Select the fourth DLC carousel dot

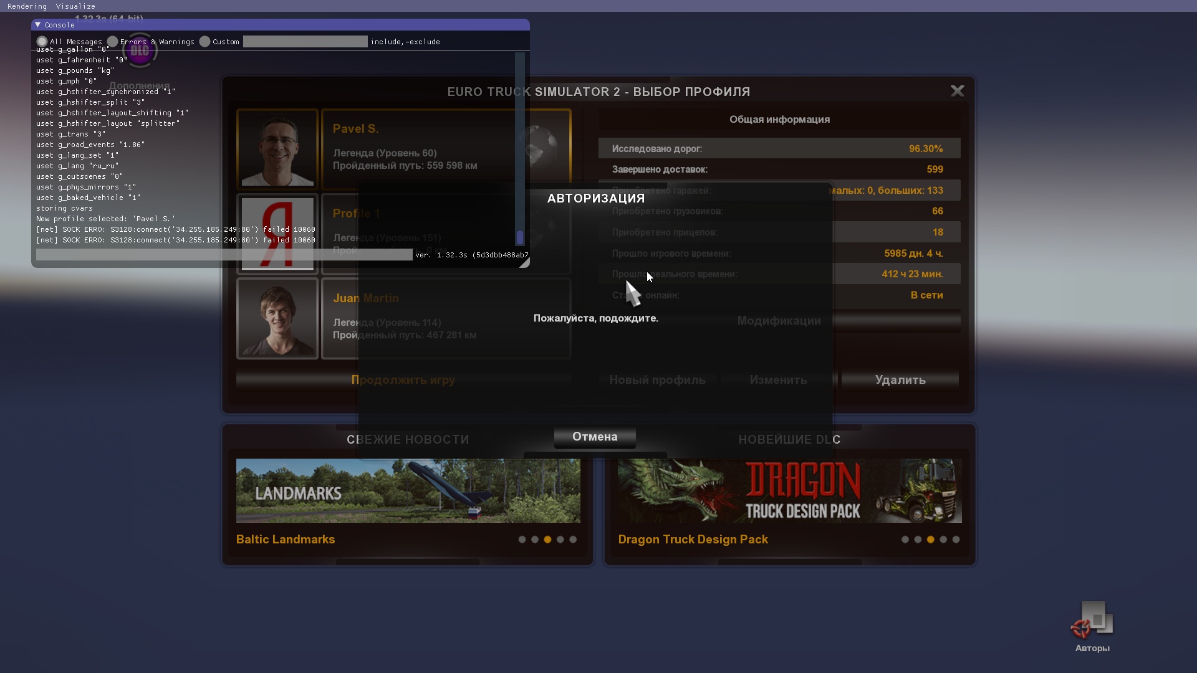943,540
